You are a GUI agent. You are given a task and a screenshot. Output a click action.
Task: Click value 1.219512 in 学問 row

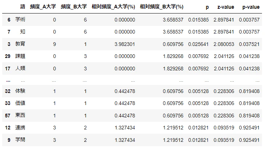tap(173, 140)
